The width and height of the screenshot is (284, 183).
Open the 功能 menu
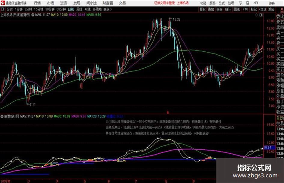pyautogui.click(x=203, y=3)
